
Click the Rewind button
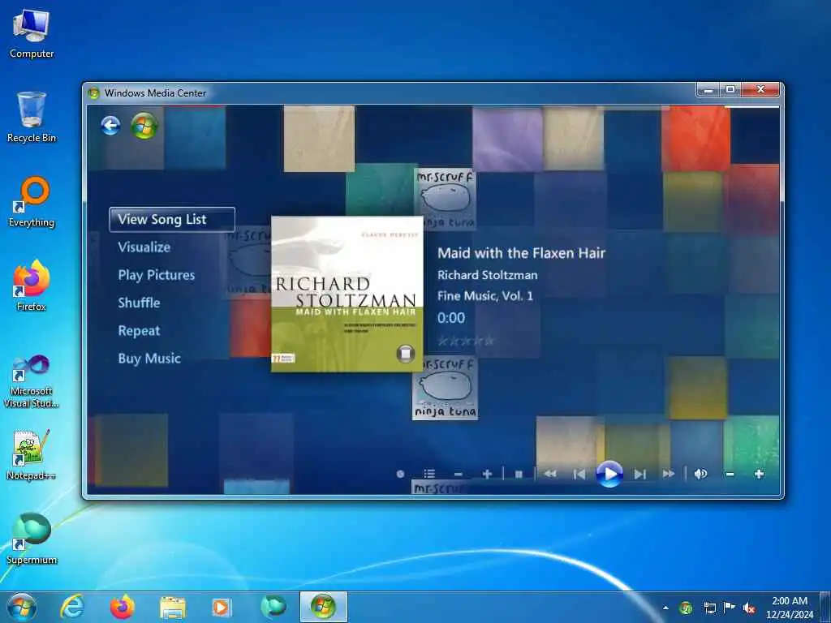click(550, 474)
